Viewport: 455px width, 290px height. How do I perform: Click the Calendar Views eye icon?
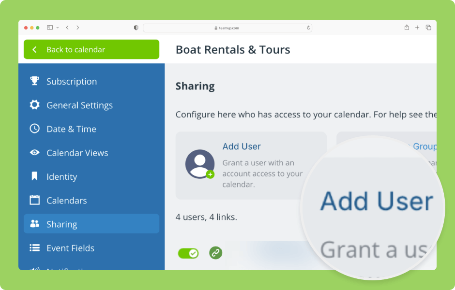pos(34,153)
